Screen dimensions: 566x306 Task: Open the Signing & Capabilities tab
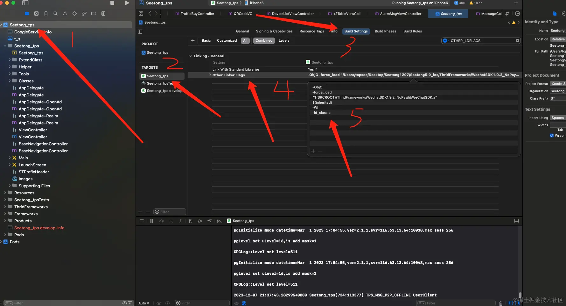pyautogui.click(x=274, y=31)
